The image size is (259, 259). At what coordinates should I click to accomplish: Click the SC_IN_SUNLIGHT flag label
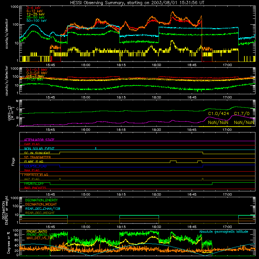(x=37, y=153)
